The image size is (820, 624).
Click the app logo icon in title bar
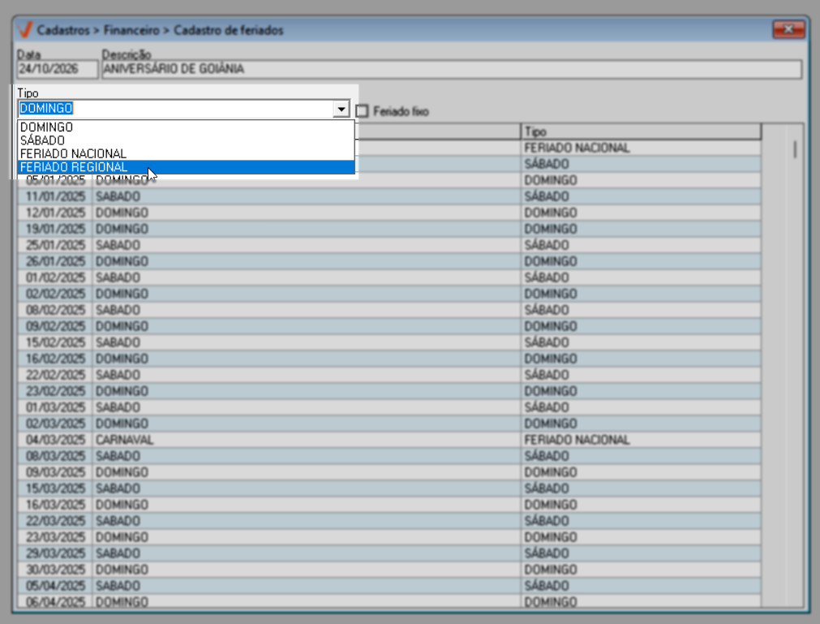coord(24,30)
